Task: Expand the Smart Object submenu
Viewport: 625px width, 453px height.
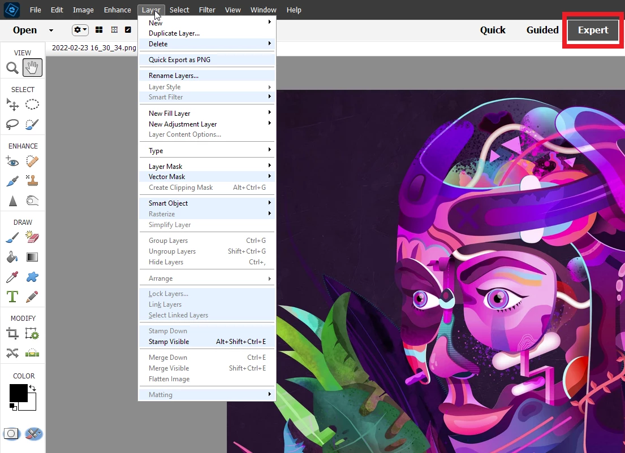Action: (x=207, y=203)
